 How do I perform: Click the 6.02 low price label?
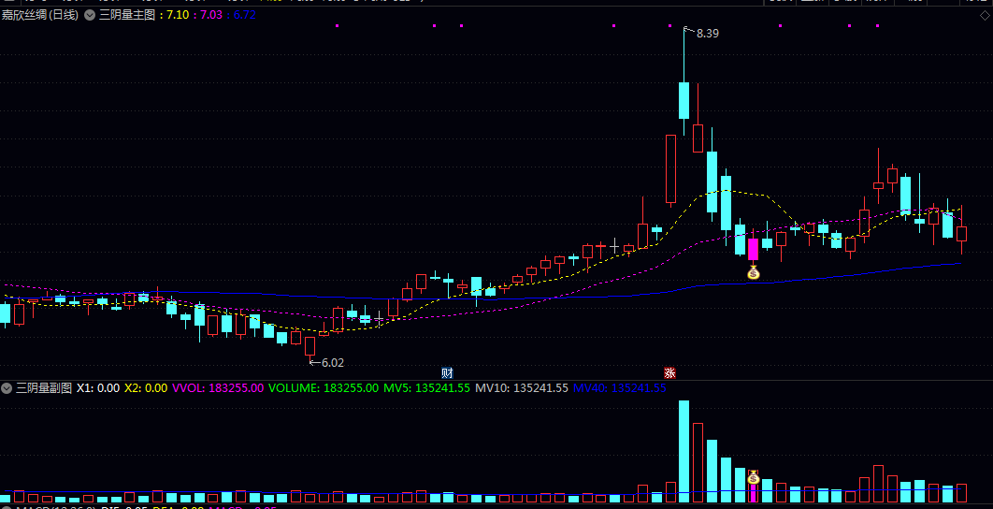[333, 363]
